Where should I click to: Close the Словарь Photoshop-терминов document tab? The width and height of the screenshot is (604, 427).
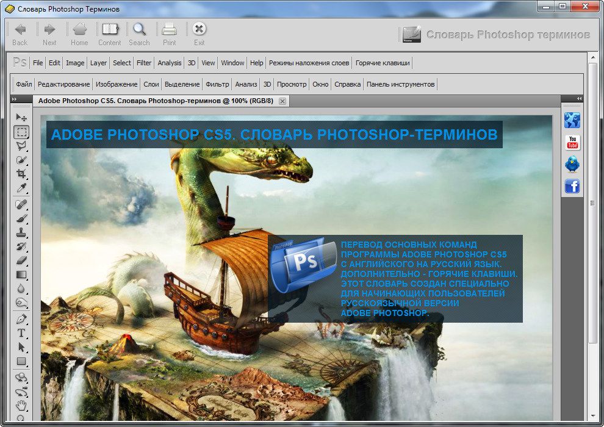click(282, 101)
